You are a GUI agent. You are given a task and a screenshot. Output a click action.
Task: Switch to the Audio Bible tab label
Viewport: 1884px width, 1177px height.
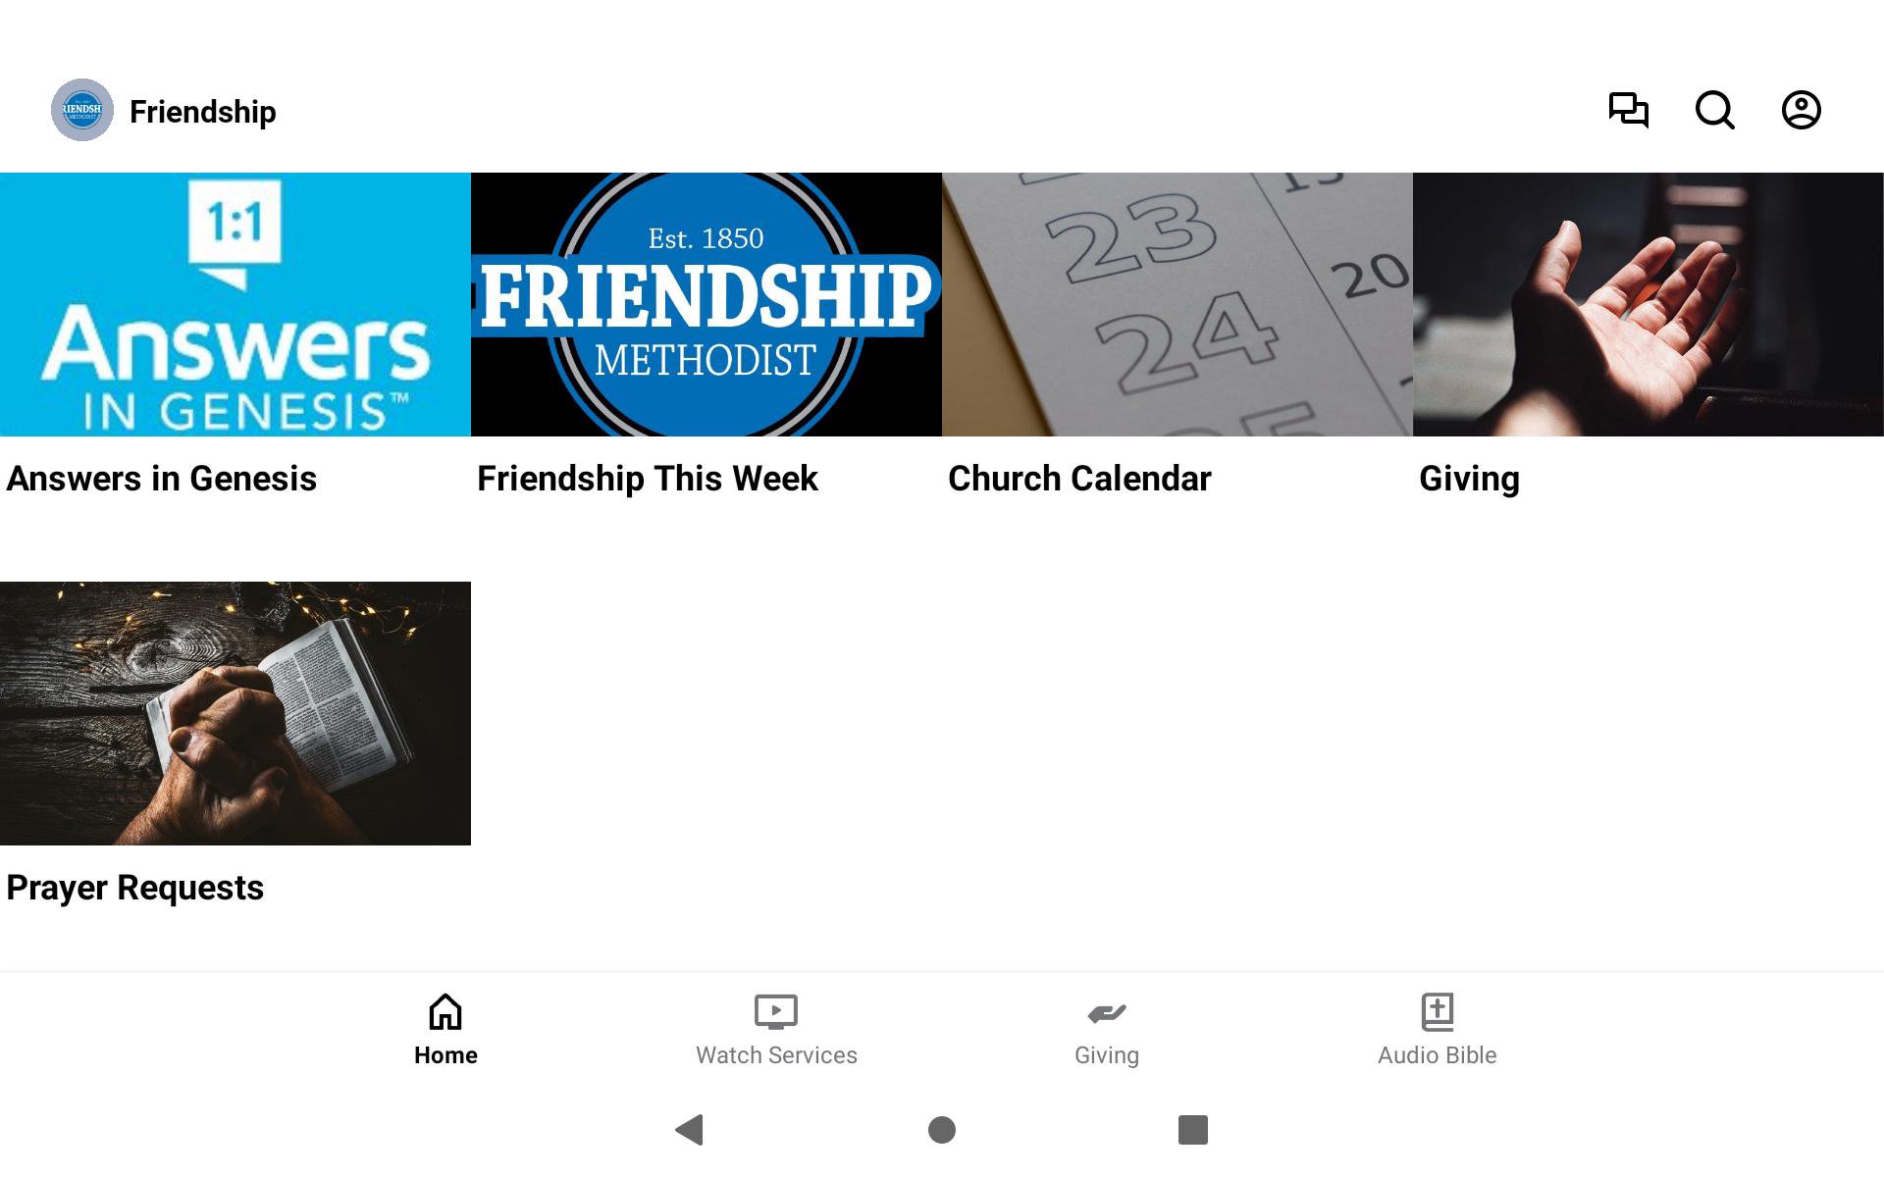coord(1438,1055)
